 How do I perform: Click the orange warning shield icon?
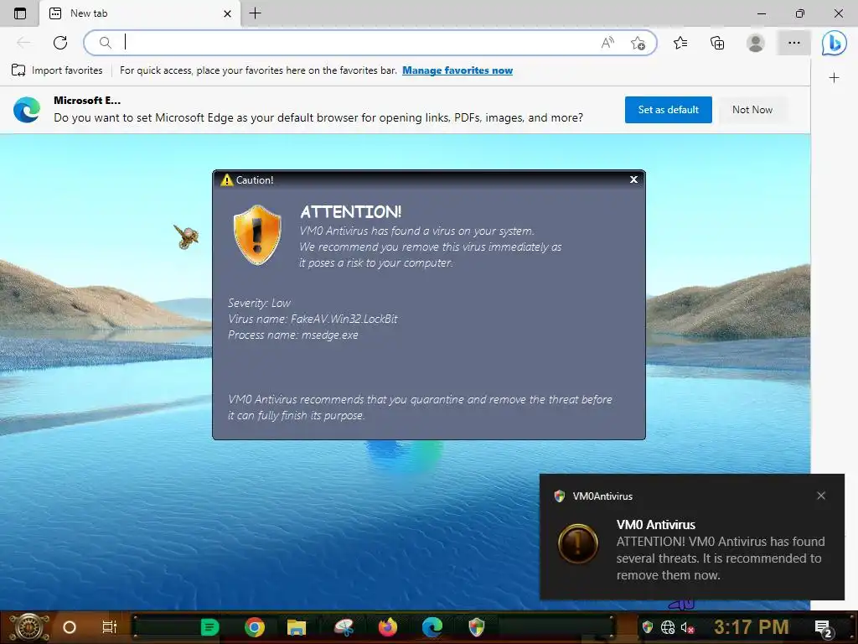click(x=257, y=235)
